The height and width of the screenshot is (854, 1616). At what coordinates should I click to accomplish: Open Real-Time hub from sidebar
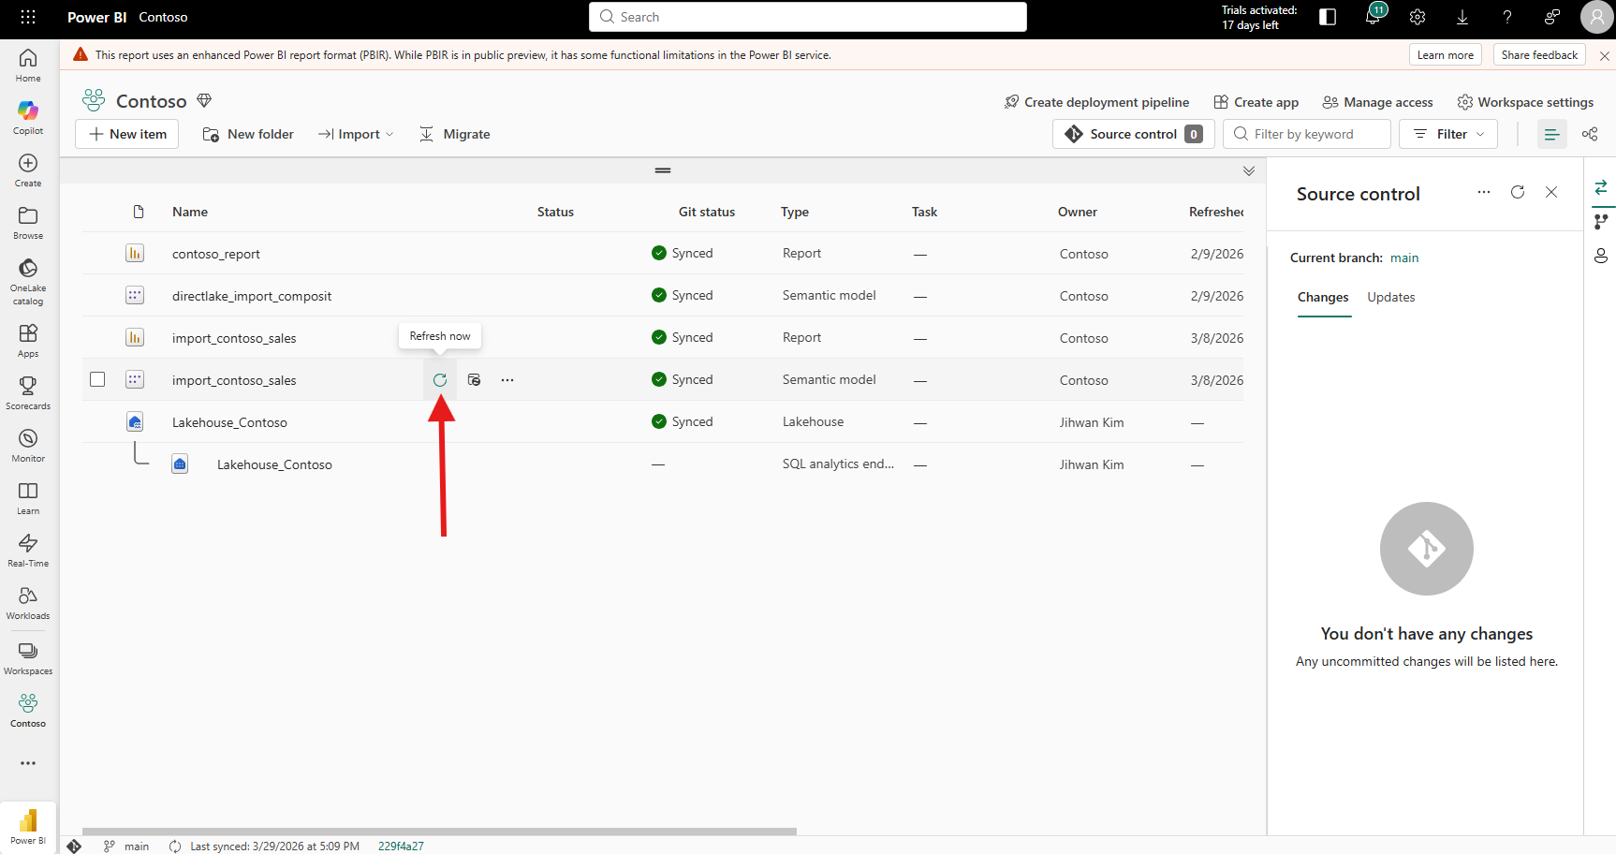(28, 550)
